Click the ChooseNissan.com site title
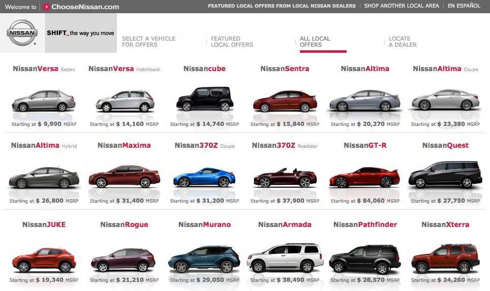 [85, 7]
